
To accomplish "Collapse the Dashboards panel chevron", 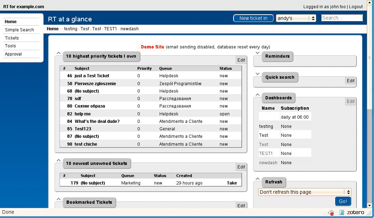I will pos(258,95).
